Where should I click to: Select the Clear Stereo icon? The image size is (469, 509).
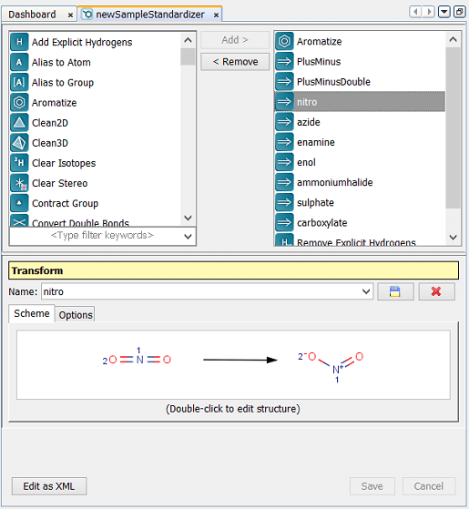pos(19,183)
